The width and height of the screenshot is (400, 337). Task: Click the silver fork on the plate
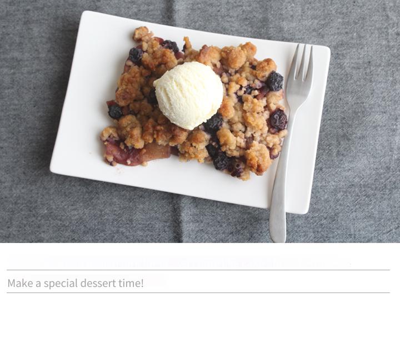(291, 143)
